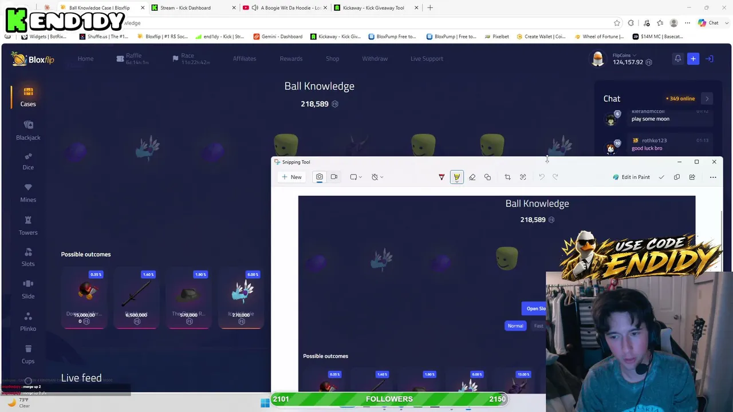The width and height of the screenshot is (733, 412).
Task: Open the shapes tool in Snipping Tool
Action: (x=487, y=177)
